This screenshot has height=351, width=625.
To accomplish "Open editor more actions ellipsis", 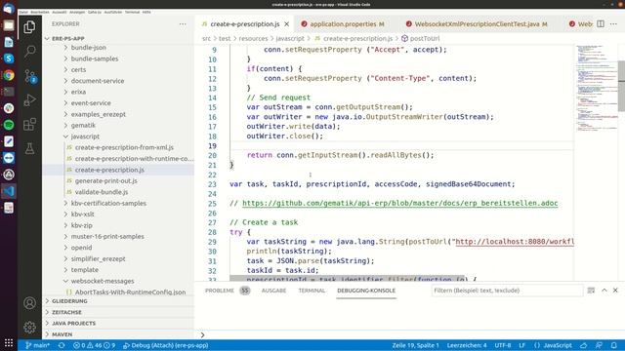I will pos(613,23).
